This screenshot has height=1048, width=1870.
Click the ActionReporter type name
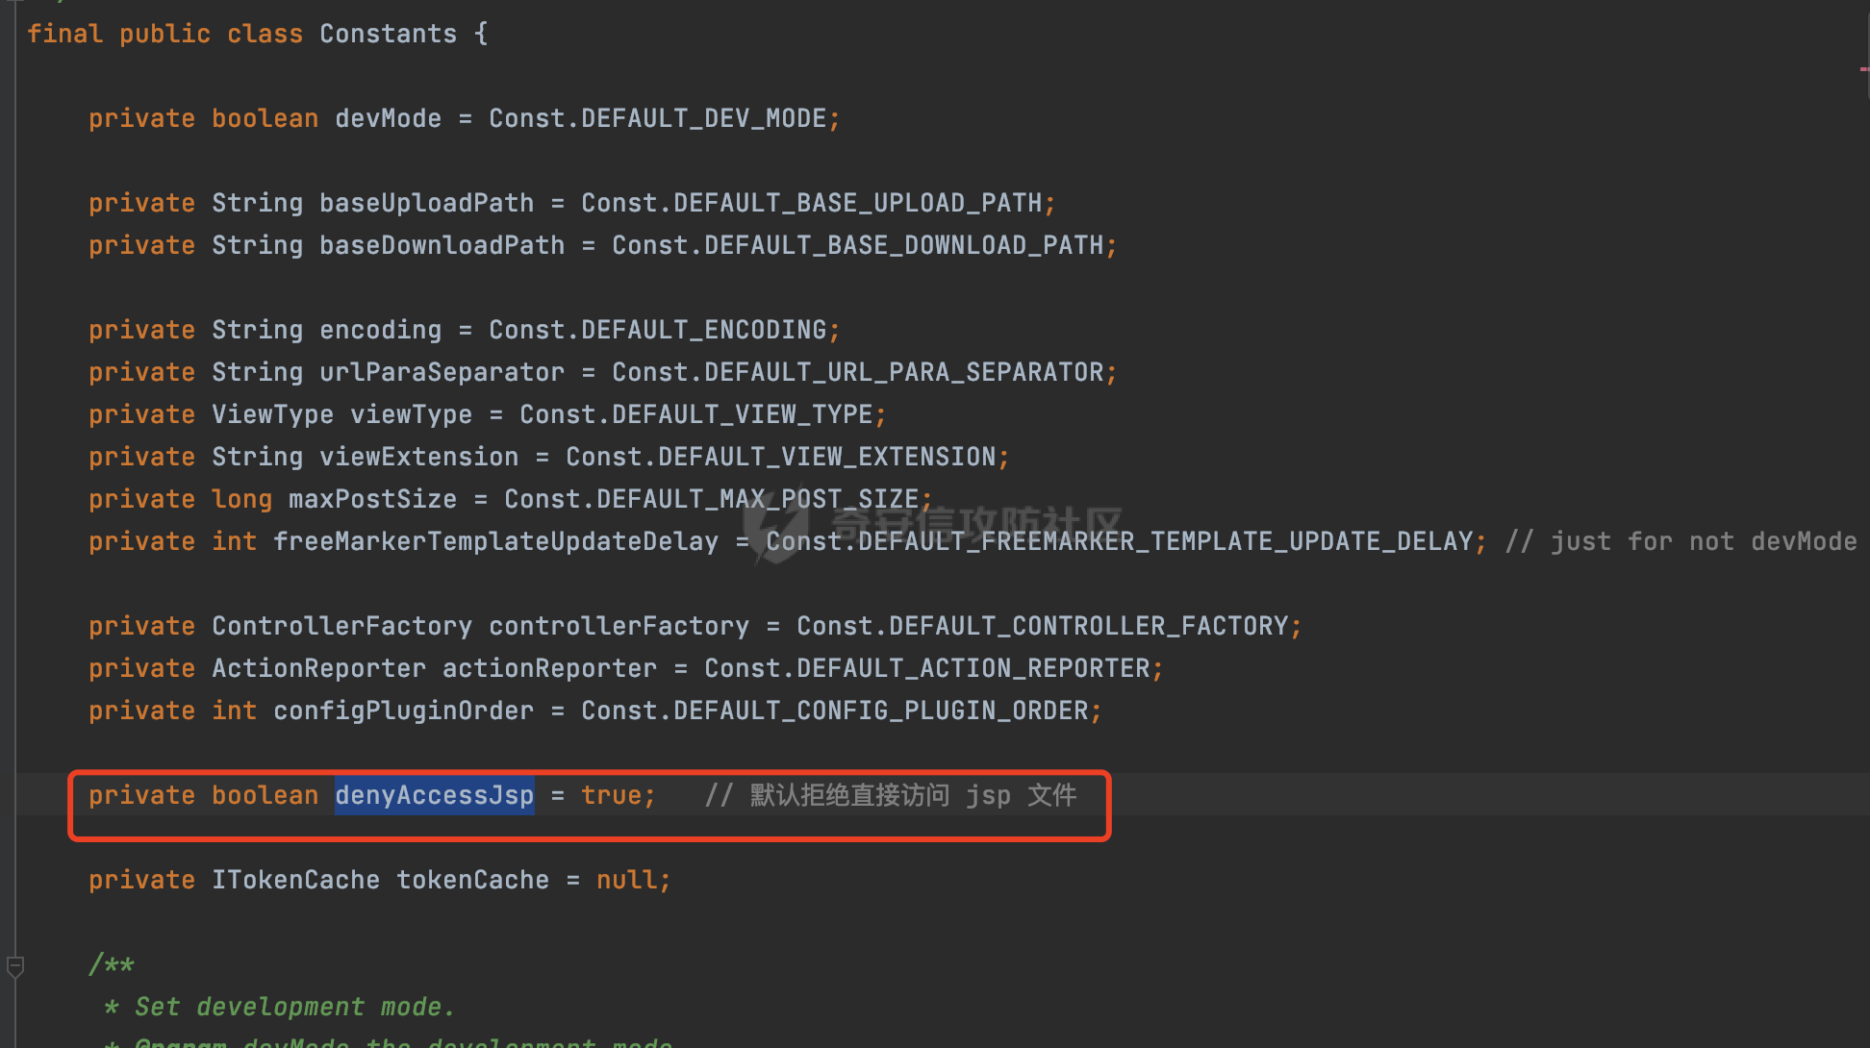[318, 668]
